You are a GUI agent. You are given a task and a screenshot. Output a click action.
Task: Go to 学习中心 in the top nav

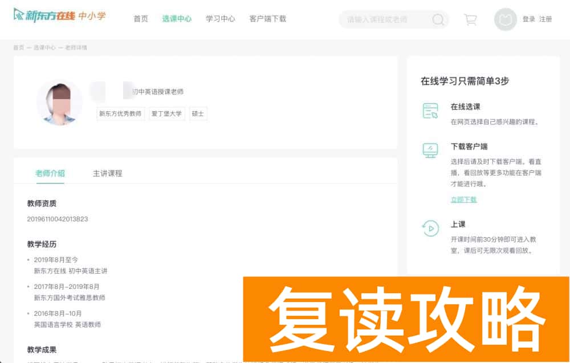tap(220, 19)
